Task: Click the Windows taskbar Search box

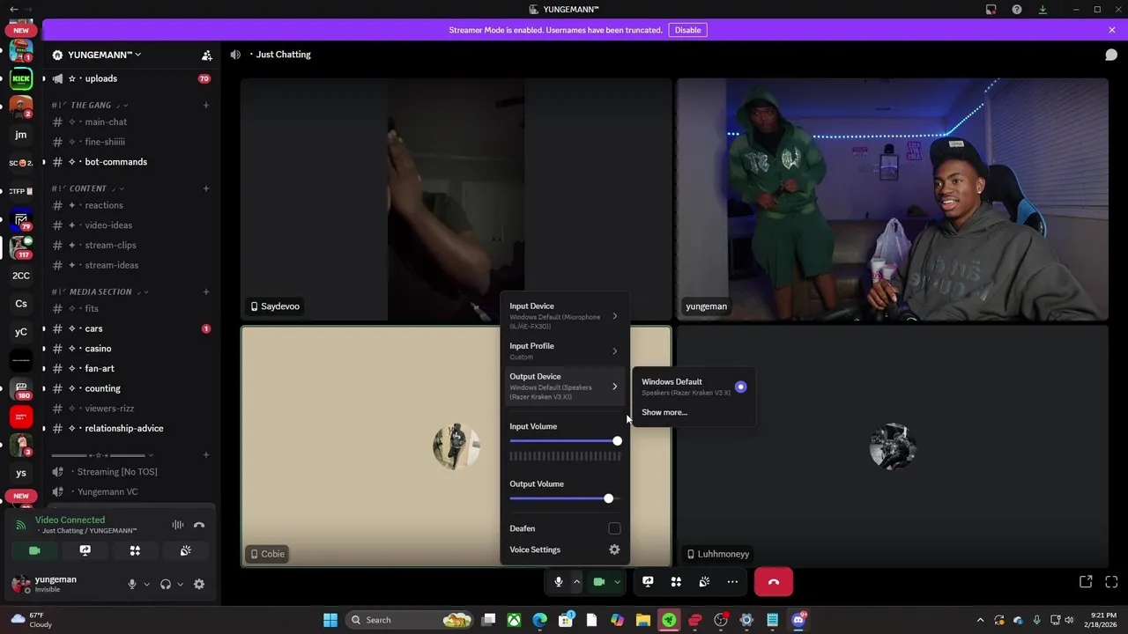Action: tap(411, 620)
